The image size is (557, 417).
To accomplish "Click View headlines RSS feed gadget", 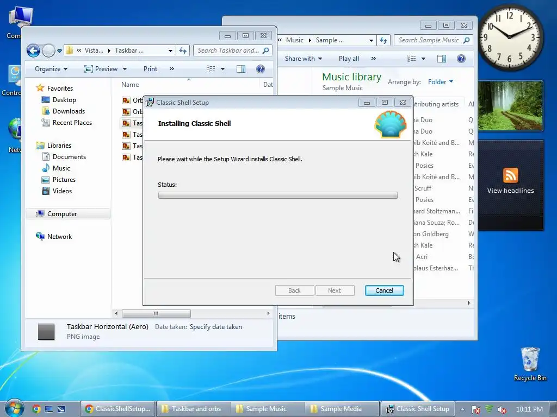I will (510, 185).
